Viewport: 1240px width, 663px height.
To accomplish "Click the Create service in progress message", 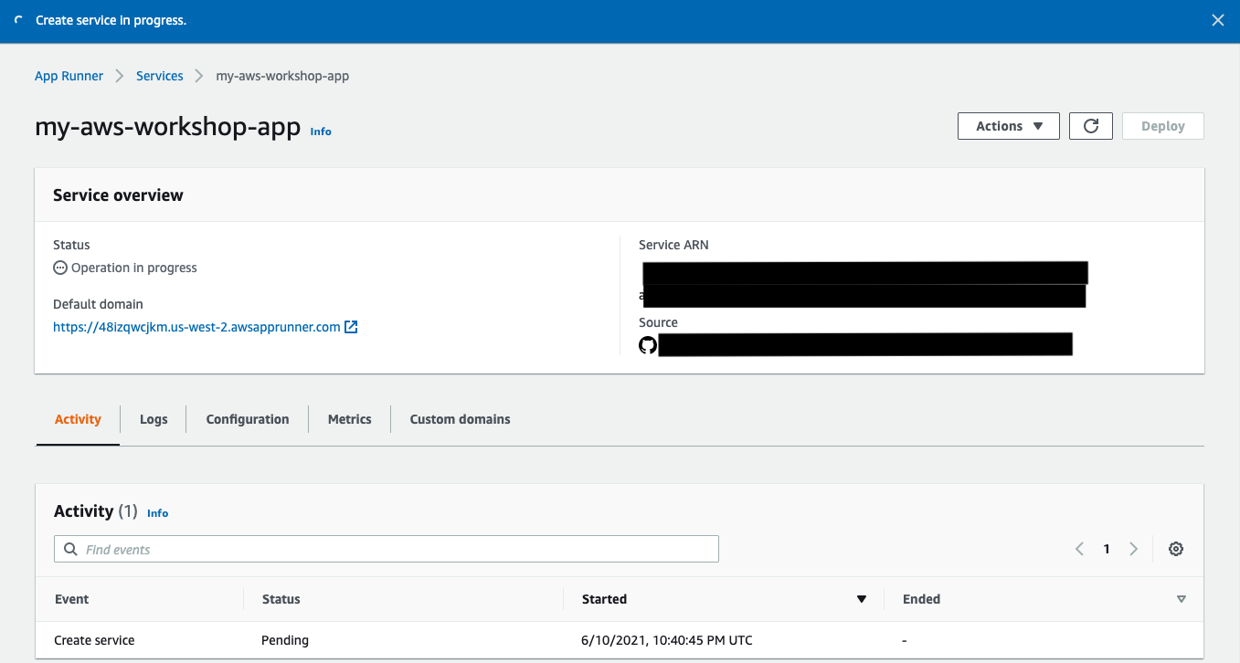I will coord(111,20).
